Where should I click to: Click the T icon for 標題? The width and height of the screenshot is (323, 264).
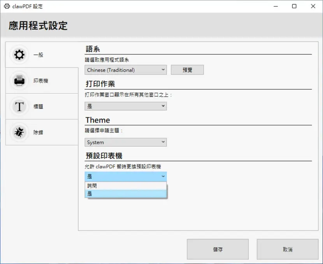point(19,107)
